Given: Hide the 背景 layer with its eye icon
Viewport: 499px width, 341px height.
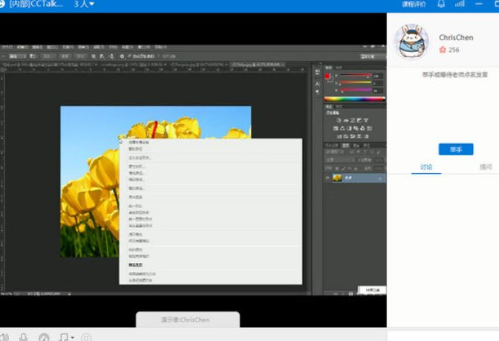Looking at the screenshot, I should 327,178.
